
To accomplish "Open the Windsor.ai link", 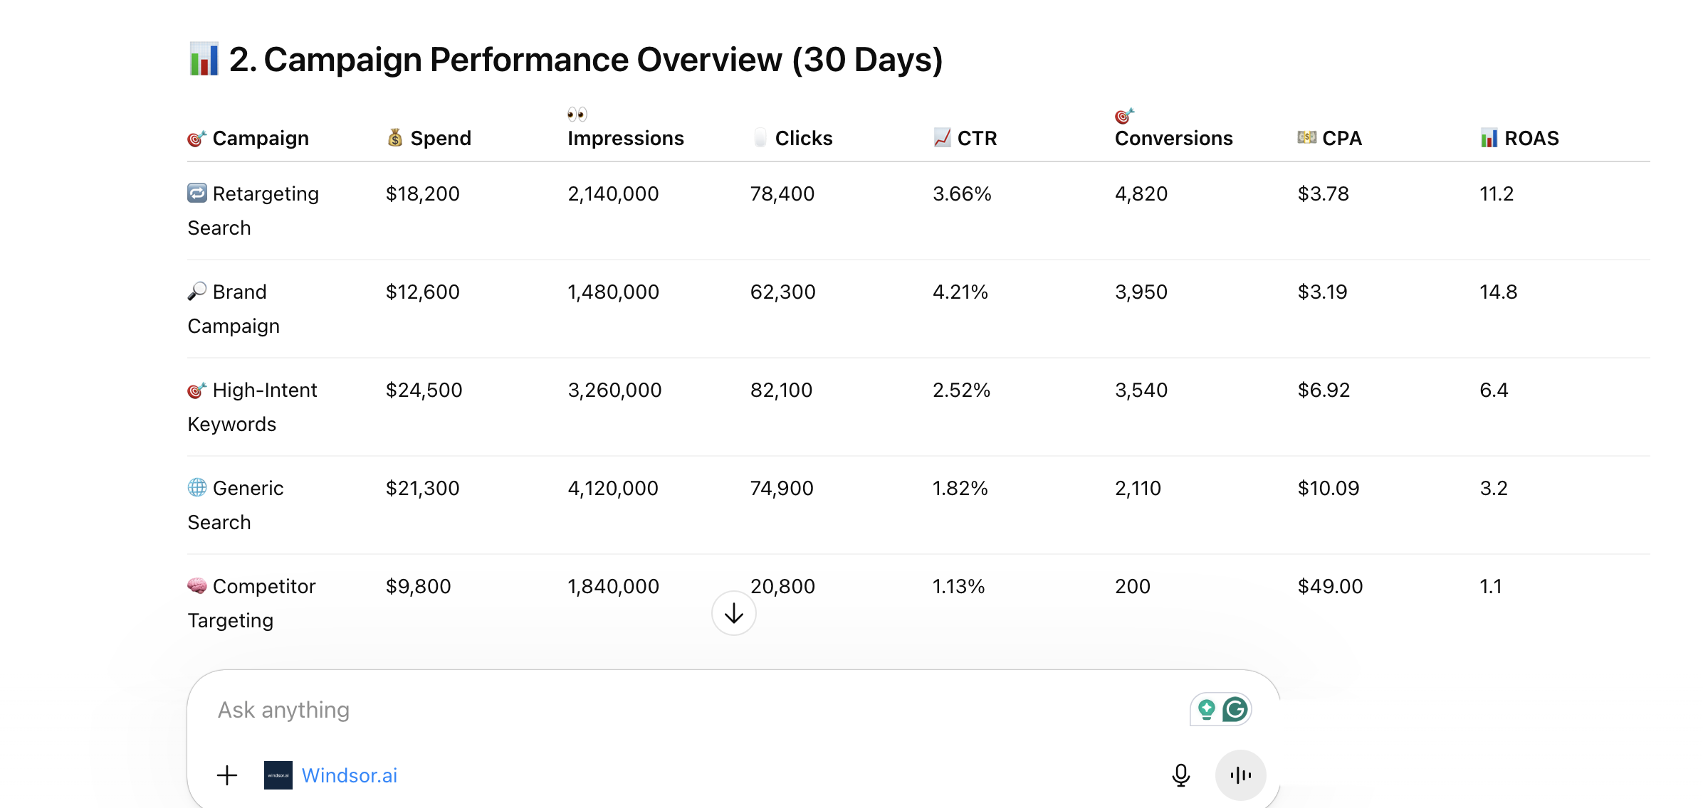I will point(350,775).
